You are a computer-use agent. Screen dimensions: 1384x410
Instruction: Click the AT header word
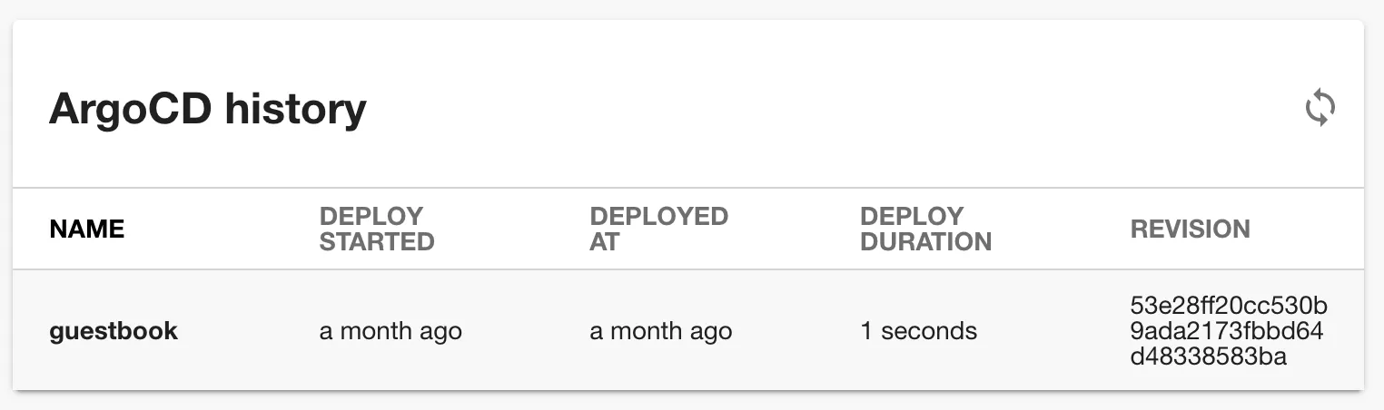604,242
